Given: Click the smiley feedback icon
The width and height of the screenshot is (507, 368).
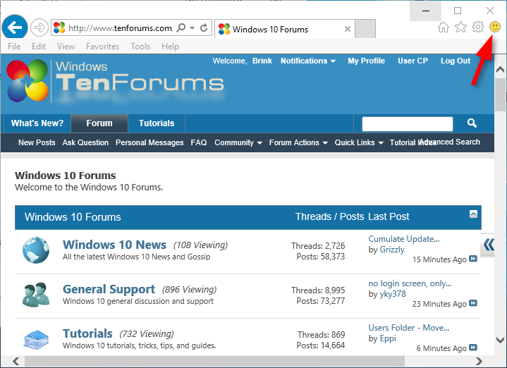Looking at the screenshot, I should pyautogui.click(x=495, y=27).
